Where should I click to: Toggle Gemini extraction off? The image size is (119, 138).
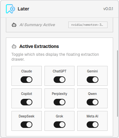click(x=93, y=80)
